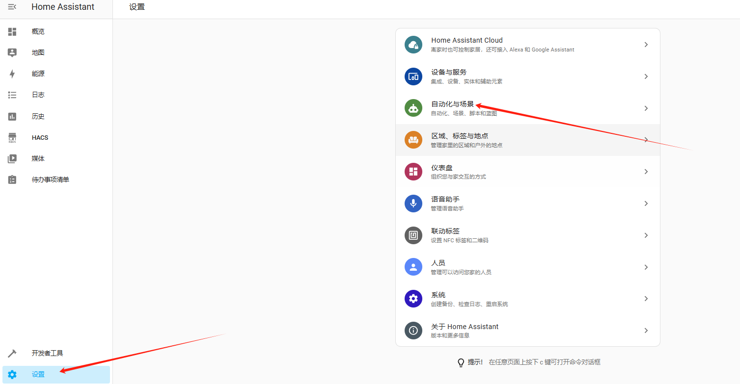Click the purple gear 系统 icon

pos(413,299)
